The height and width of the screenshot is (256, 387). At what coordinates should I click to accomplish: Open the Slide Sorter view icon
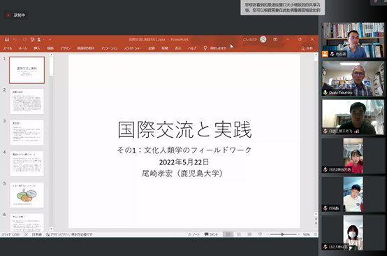[x=239, y=234]
